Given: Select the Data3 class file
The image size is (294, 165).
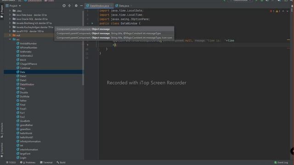Looking at the screenshot, I should click(21, 80).
